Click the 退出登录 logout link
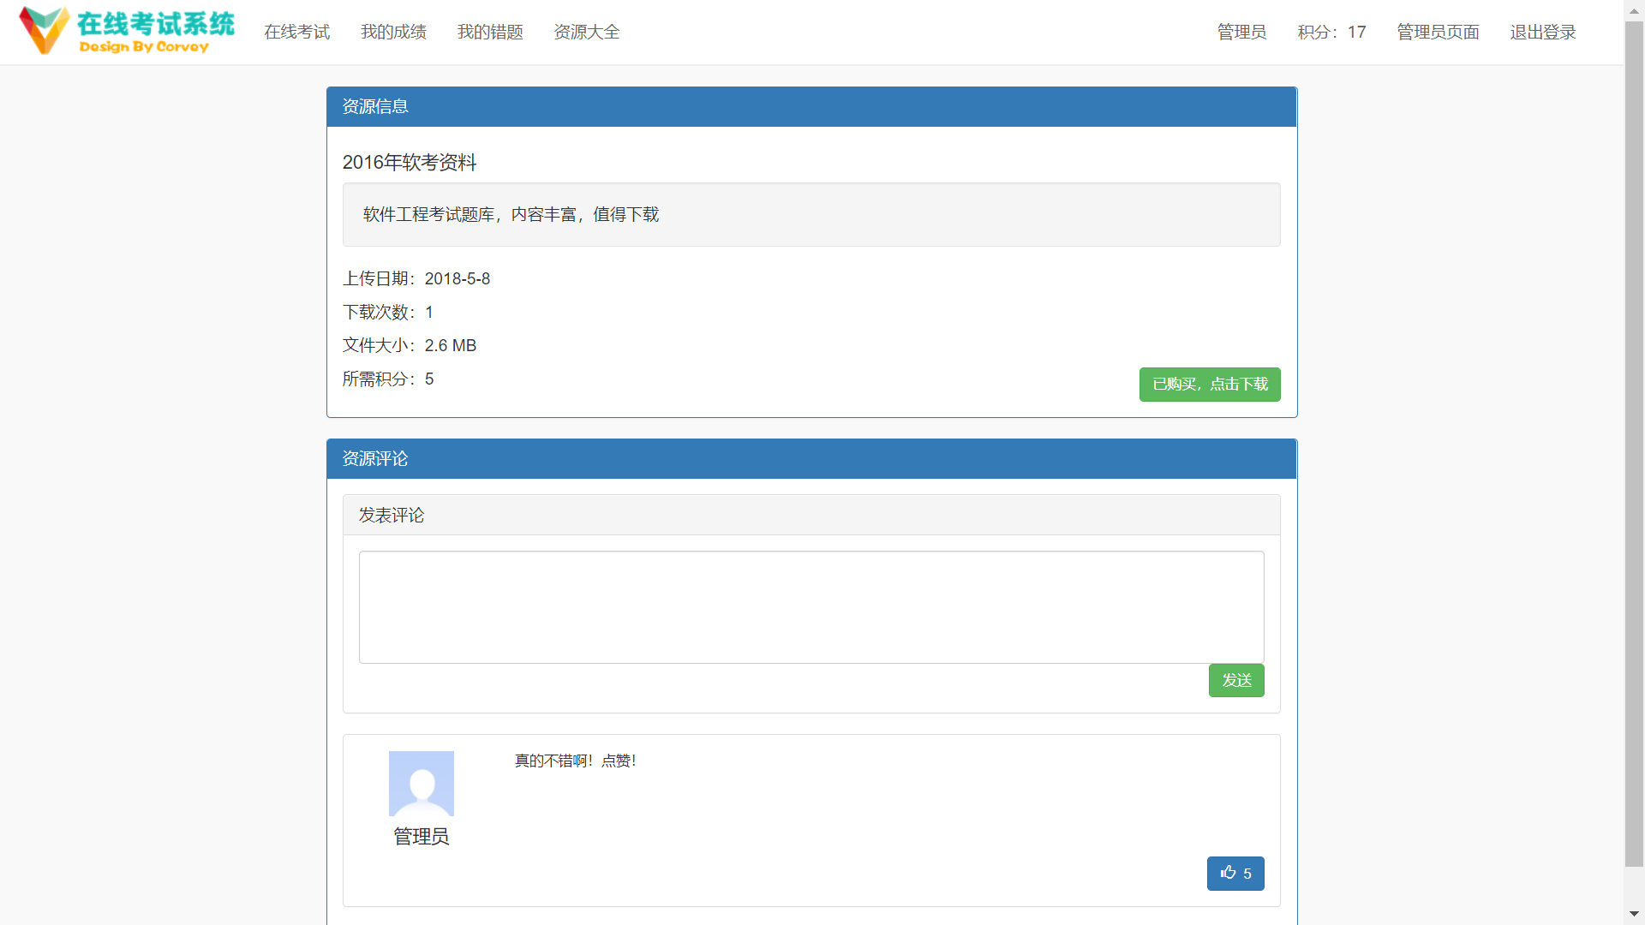The image size is (1645, 925). pos(1541,32)
